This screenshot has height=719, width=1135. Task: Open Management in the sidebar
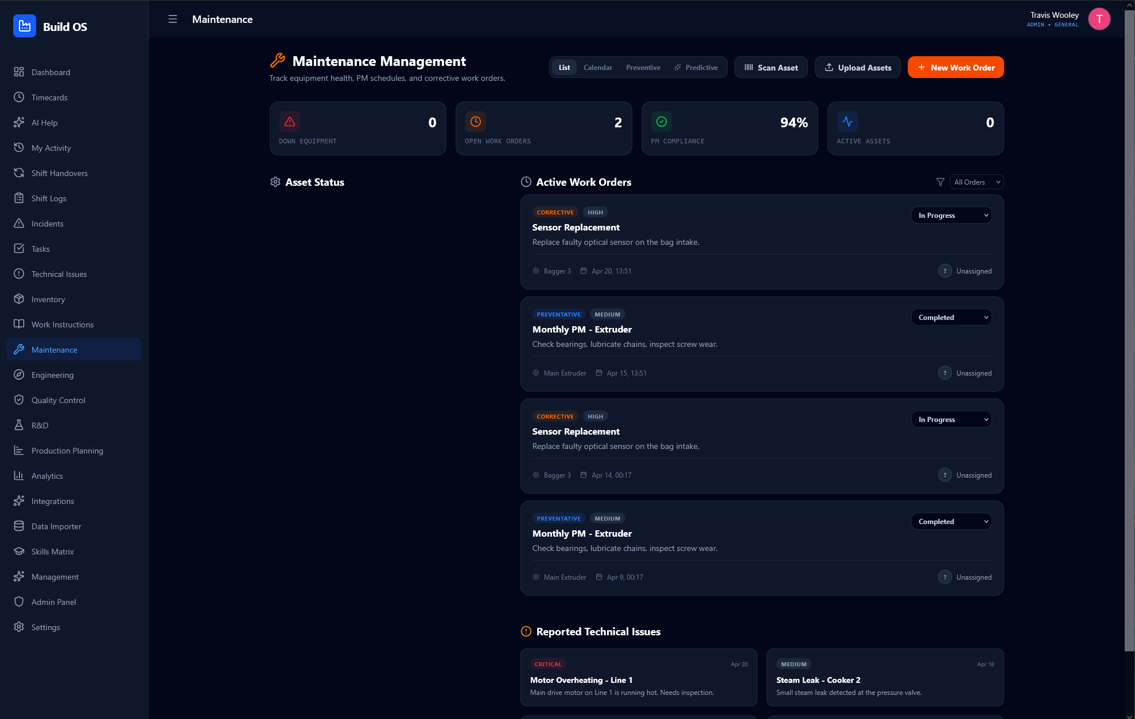pos(73,577)
